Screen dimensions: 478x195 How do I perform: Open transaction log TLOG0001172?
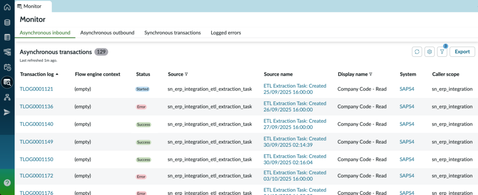coord(36,176)
